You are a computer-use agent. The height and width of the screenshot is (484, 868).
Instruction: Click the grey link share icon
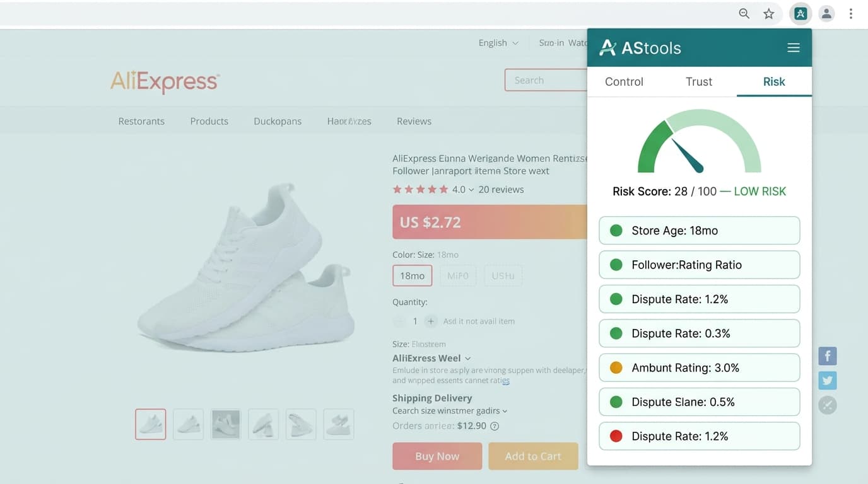click(828, 405)
